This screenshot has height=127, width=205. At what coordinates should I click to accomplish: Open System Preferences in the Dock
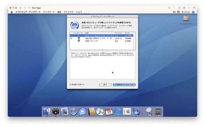point(127,111)
